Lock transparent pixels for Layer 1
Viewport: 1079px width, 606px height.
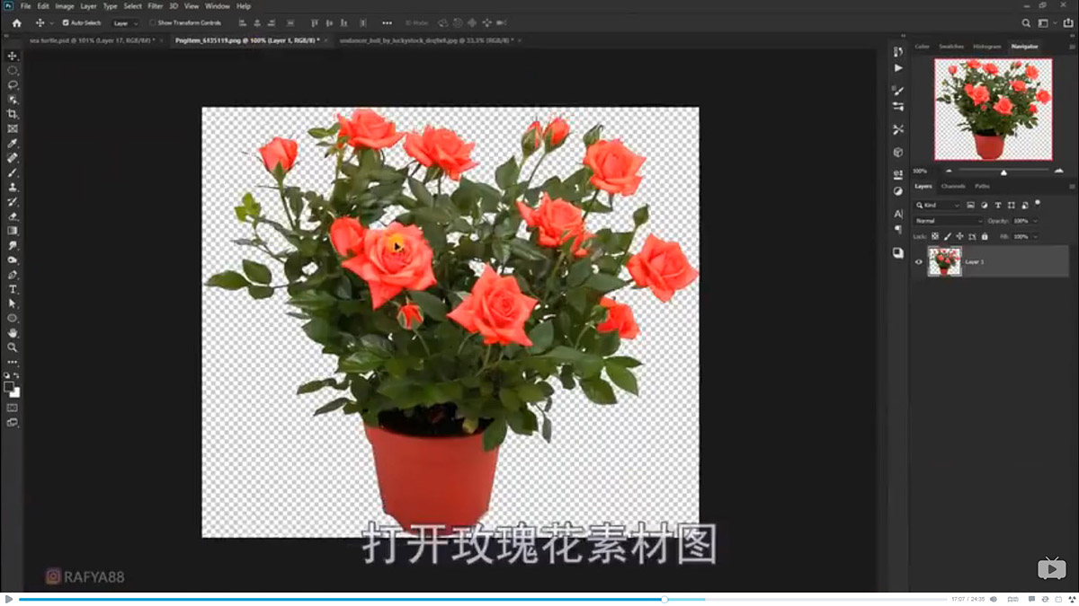935,236
